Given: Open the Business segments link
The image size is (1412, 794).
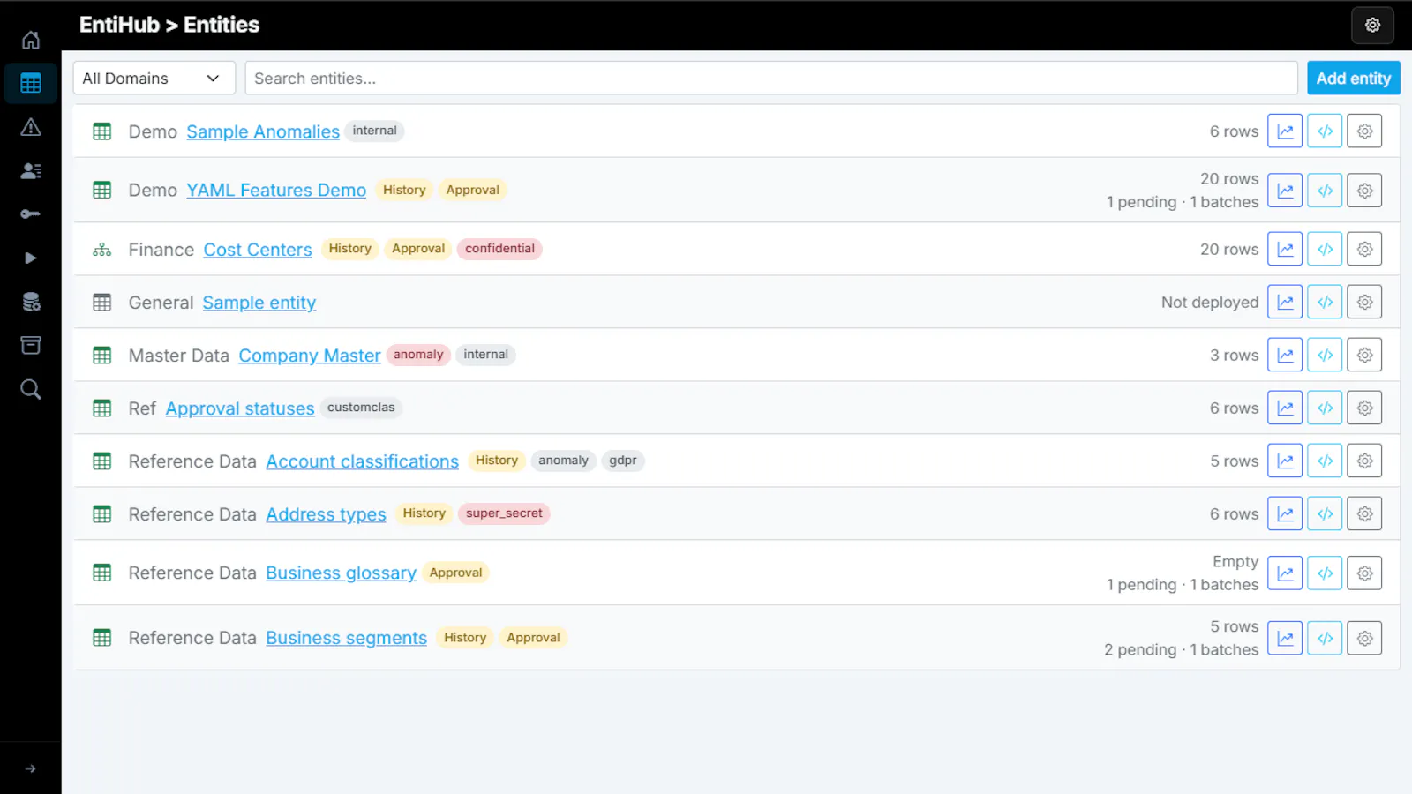Looking at the screenshot, I should [347, 638].
